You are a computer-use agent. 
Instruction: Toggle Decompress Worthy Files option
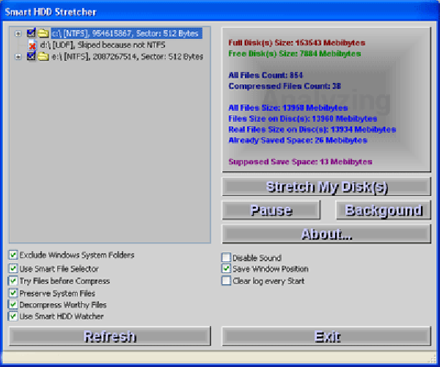(13, 305)
